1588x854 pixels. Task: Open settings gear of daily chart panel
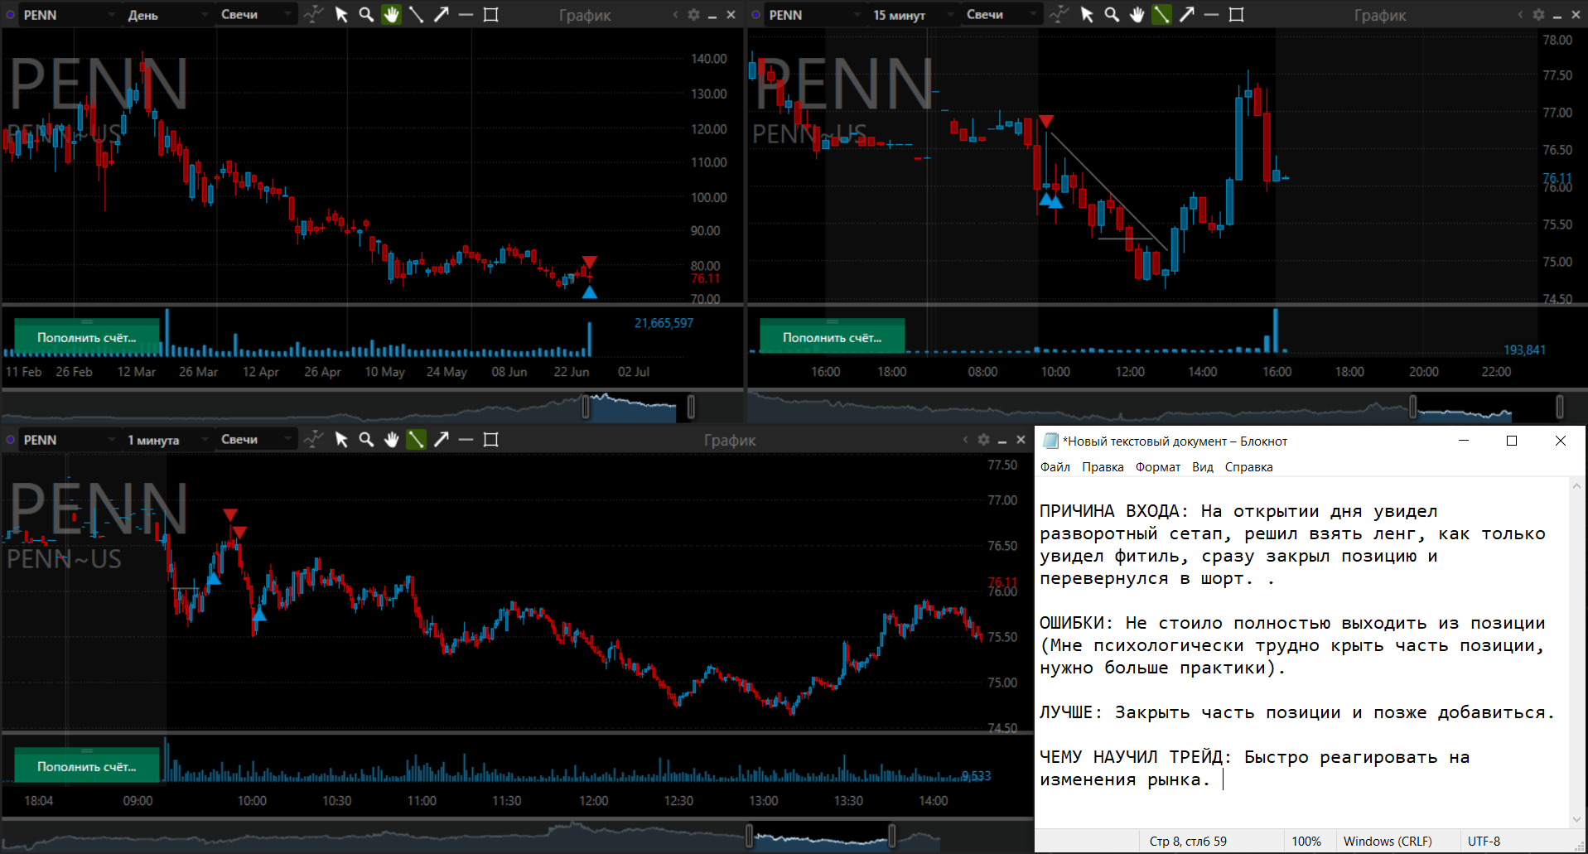(694, 15)
